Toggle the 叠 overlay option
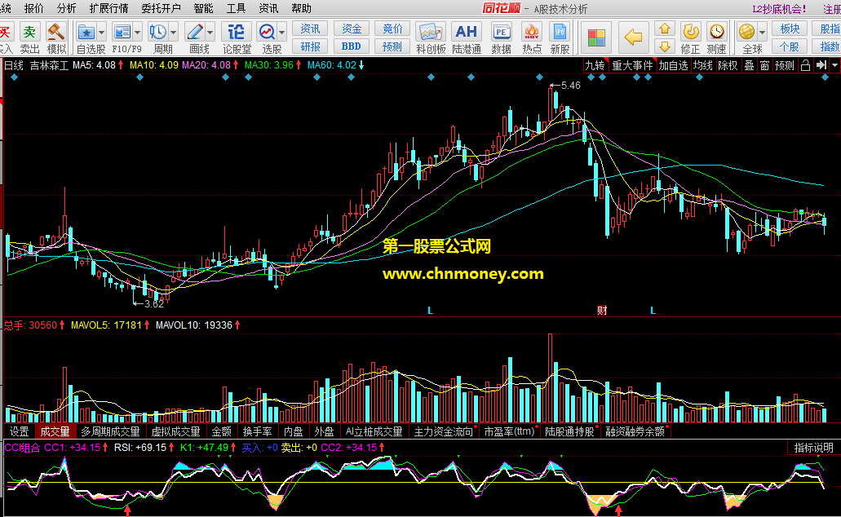Viewport: 841px width, 517px height. click(x=750, y=65)
